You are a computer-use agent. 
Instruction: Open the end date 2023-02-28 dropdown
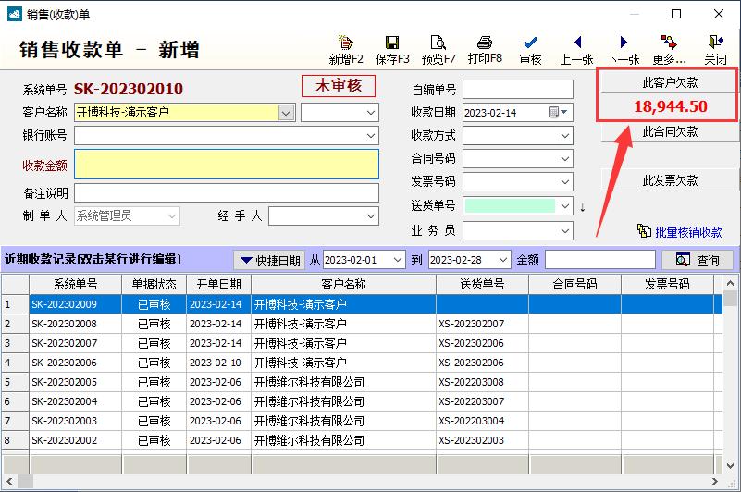tap(503, 260)
